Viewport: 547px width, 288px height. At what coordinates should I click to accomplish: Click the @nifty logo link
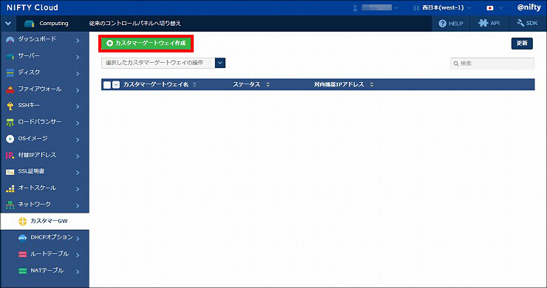click(529, 7)
